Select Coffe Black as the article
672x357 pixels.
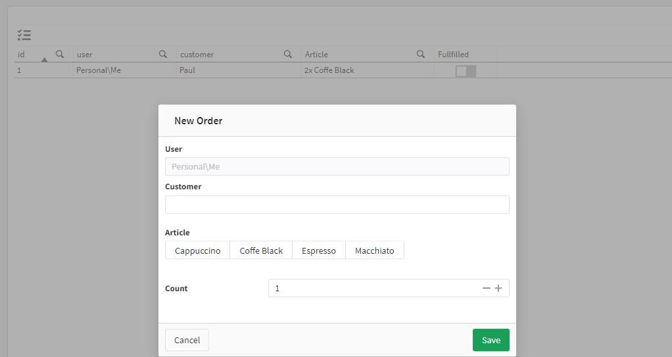pos(261,250)
